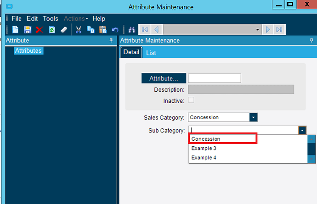This screenshot has width=317, height=204.
Task: Maximize the Attribute Maintenance window
Action: click(291, 5)
